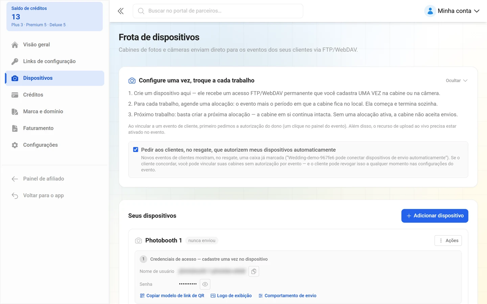Click the left arrow icon beside Painel de afiliado
The image size is (487, 304).
point(15,179)
